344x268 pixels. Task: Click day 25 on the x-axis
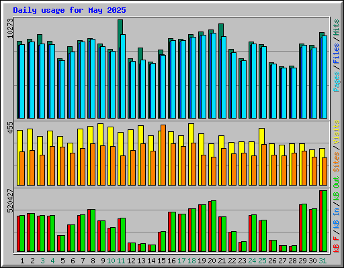262,261
